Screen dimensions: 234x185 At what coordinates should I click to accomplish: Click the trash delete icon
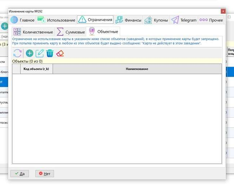point(50,53)
